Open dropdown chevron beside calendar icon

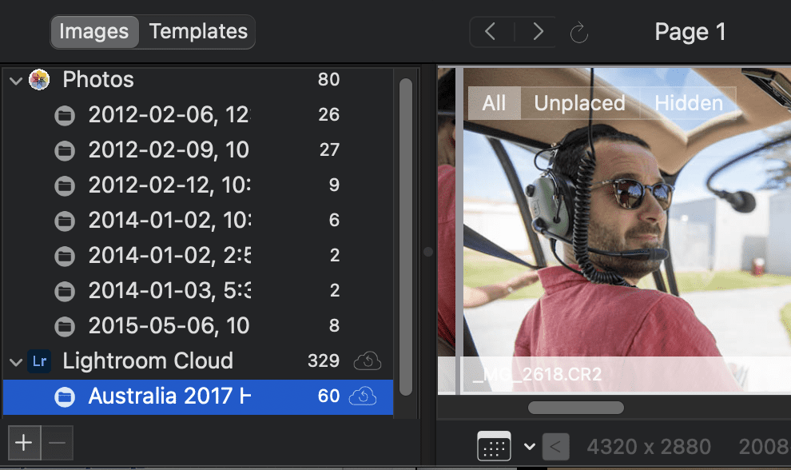(529, 446)
